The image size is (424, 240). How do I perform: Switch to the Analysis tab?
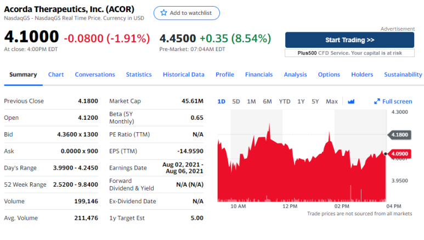coord(295,75)
